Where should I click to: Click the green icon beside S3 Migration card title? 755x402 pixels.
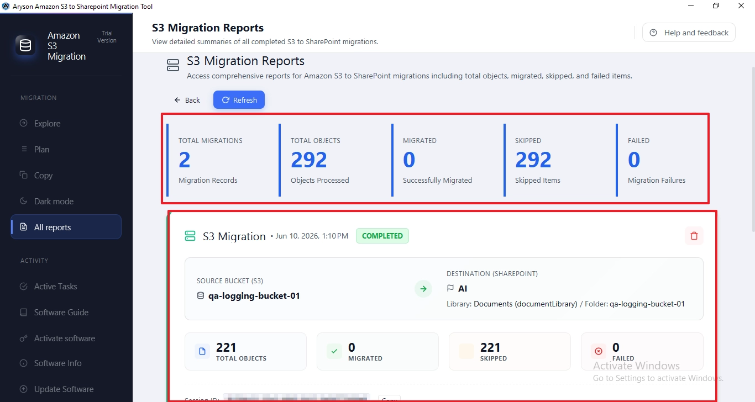(x=190, y=236)
